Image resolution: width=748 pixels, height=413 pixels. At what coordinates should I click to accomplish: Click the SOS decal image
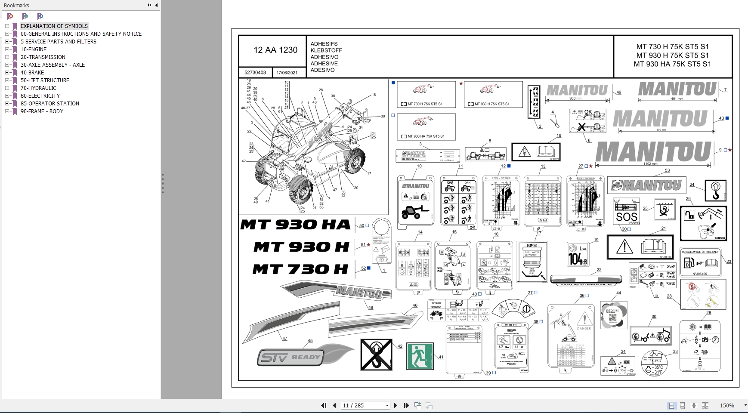click(x=626, y=211)
